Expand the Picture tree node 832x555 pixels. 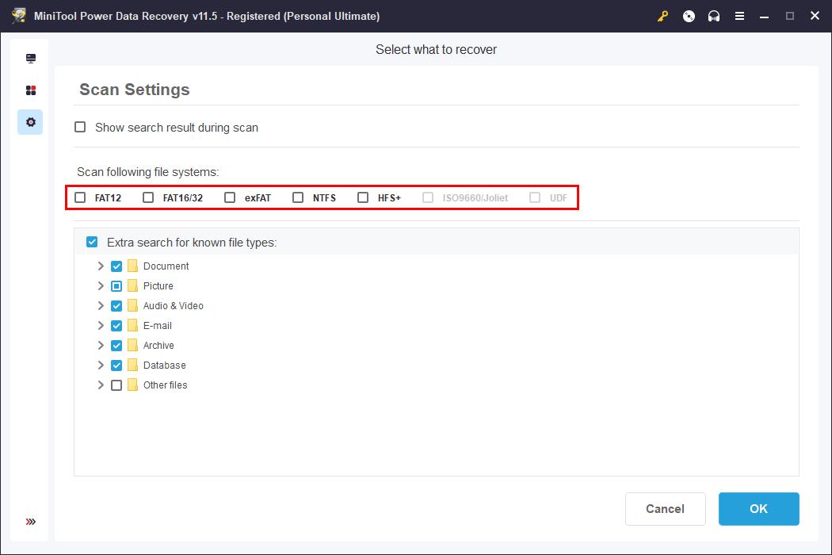[101, 285]
